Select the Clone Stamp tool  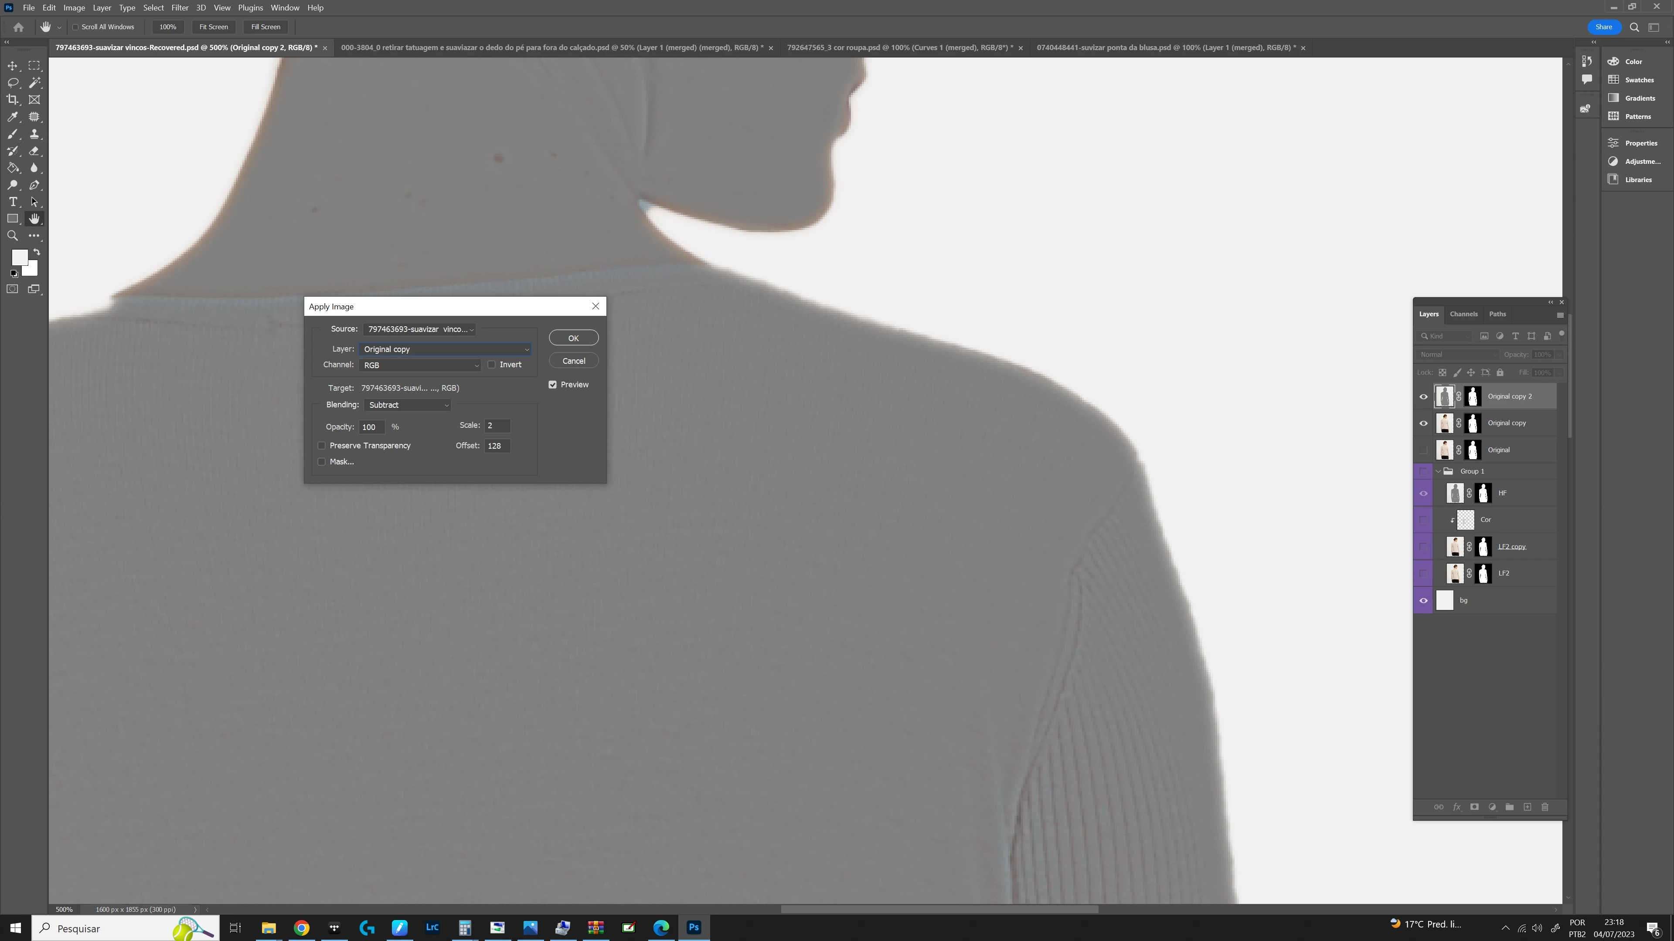point(34,134)
